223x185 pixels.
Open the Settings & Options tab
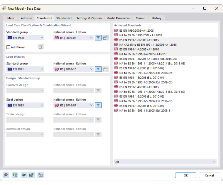pos(89,18)
